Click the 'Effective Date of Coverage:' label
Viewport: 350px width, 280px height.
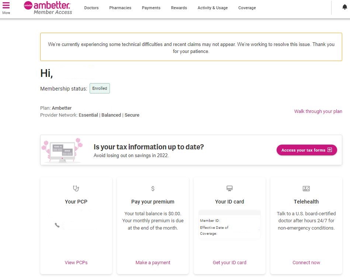214,230
